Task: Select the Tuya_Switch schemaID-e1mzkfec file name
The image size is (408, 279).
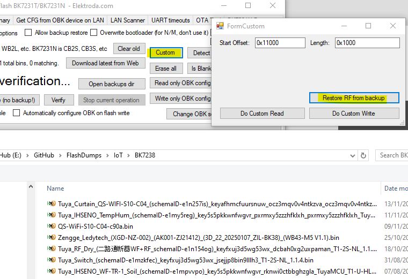Action: coord(186,260)
